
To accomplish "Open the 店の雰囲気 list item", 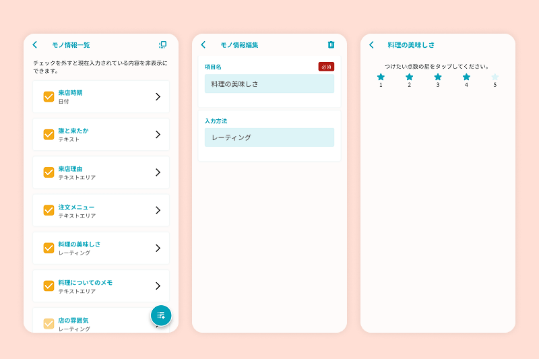I will (88, 323).
